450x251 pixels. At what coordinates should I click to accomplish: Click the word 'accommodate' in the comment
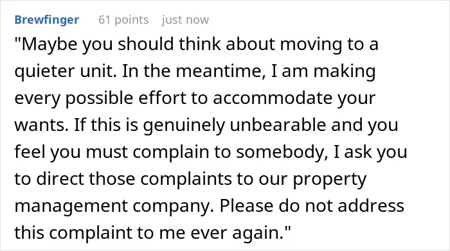point(273,98)
